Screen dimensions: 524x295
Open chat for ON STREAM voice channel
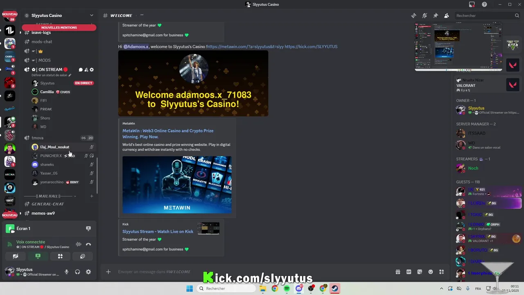coord(81,70)
